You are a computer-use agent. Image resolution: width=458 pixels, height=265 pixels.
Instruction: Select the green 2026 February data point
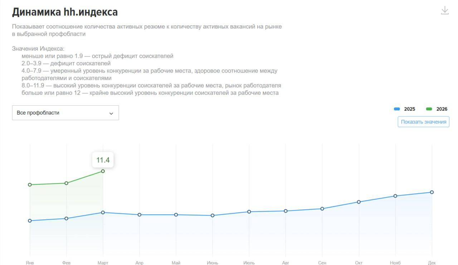pyautogui.click(x=66, y=183)
